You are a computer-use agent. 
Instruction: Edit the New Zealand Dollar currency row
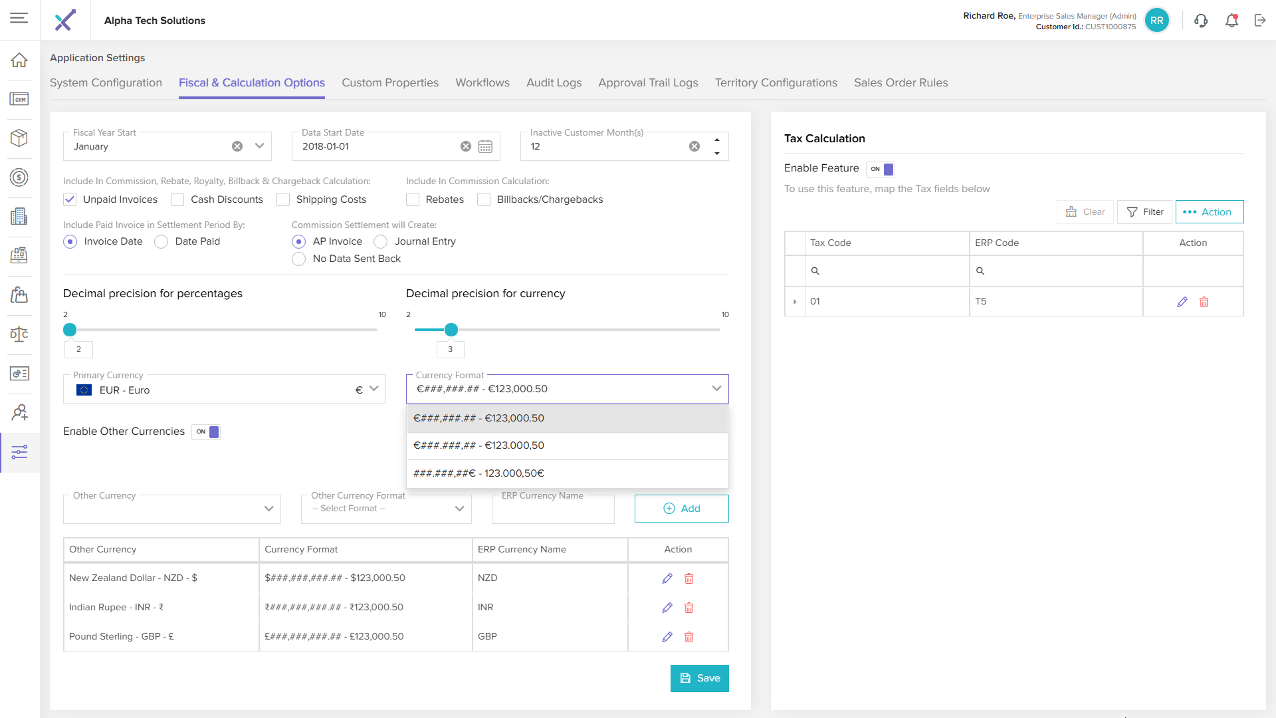coord(667,578)
